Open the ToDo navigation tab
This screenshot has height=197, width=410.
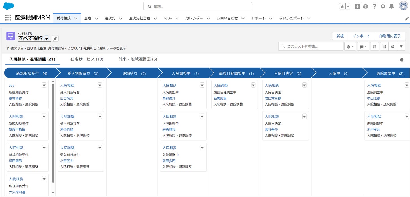point(168,18)
